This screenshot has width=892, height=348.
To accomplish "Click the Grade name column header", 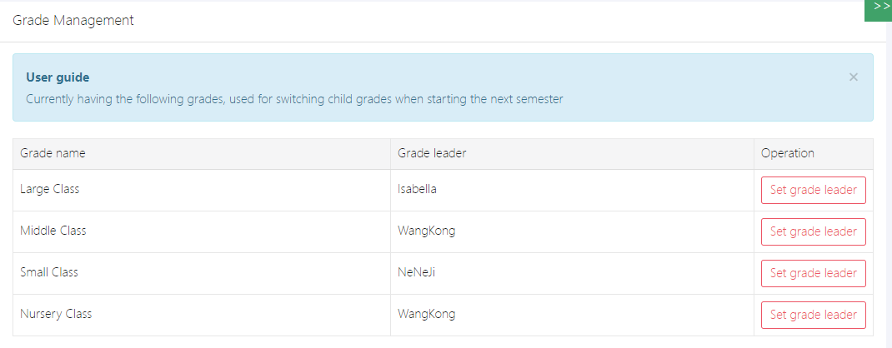I will pyautogui.click(x=53, y=153).
